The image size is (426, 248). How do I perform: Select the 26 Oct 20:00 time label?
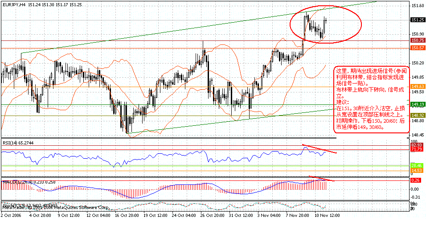pyautogui.click(x=212, y=216)
